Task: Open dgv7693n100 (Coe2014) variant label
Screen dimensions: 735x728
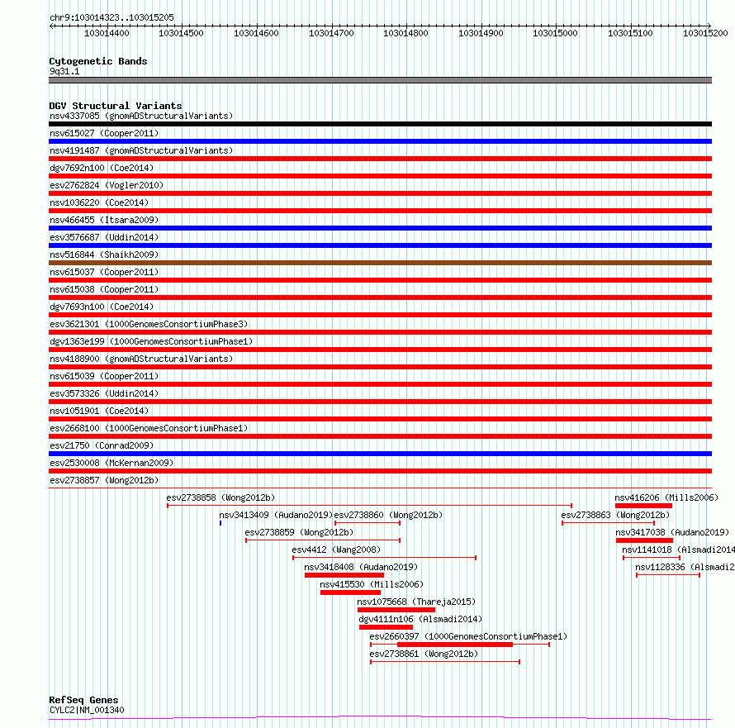Action: (x=102, y=307)
